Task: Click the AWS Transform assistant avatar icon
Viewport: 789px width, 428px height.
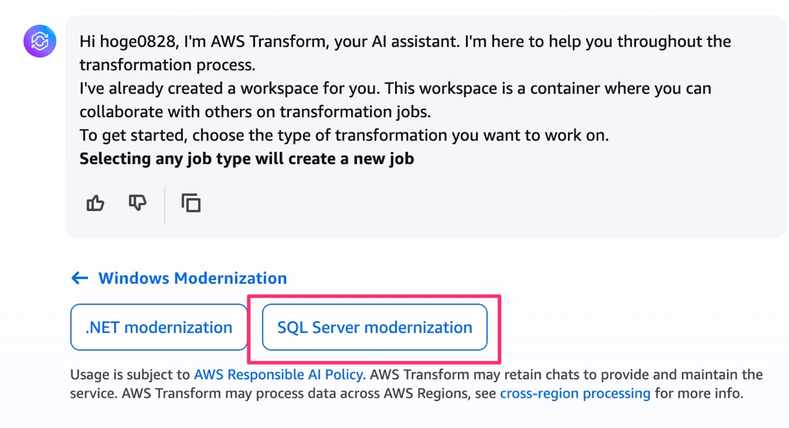Action: coord(40,42)
